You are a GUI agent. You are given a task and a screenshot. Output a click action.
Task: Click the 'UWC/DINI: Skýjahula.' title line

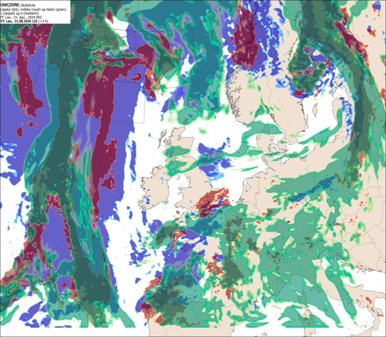(18, 5)
